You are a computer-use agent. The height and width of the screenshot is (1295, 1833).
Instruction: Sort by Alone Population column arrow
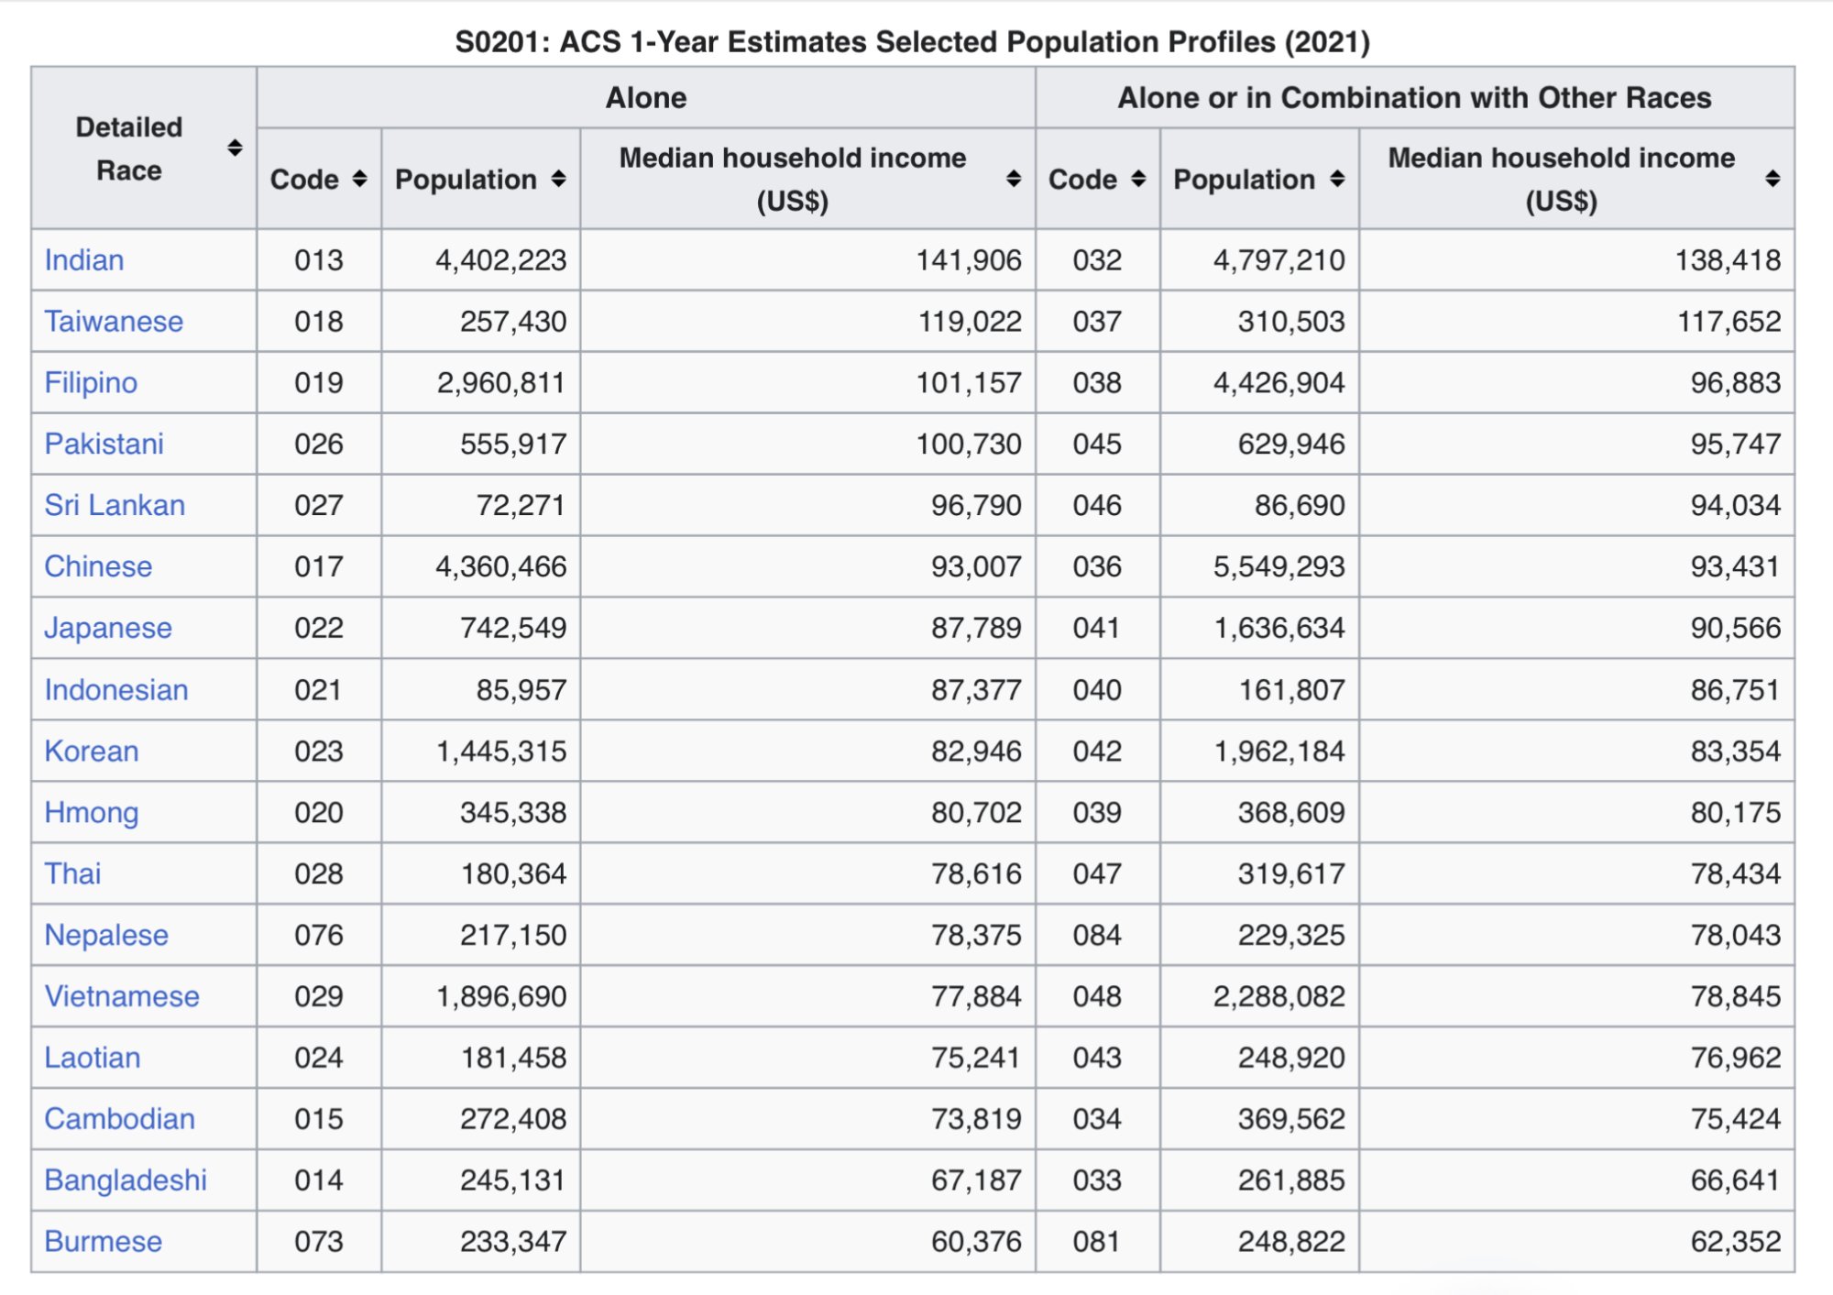click(558, 179)
